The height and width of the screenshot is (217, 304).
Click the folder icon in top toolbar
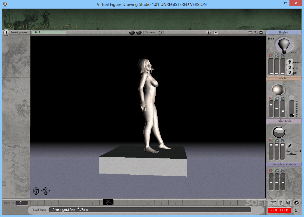(216, 33)
